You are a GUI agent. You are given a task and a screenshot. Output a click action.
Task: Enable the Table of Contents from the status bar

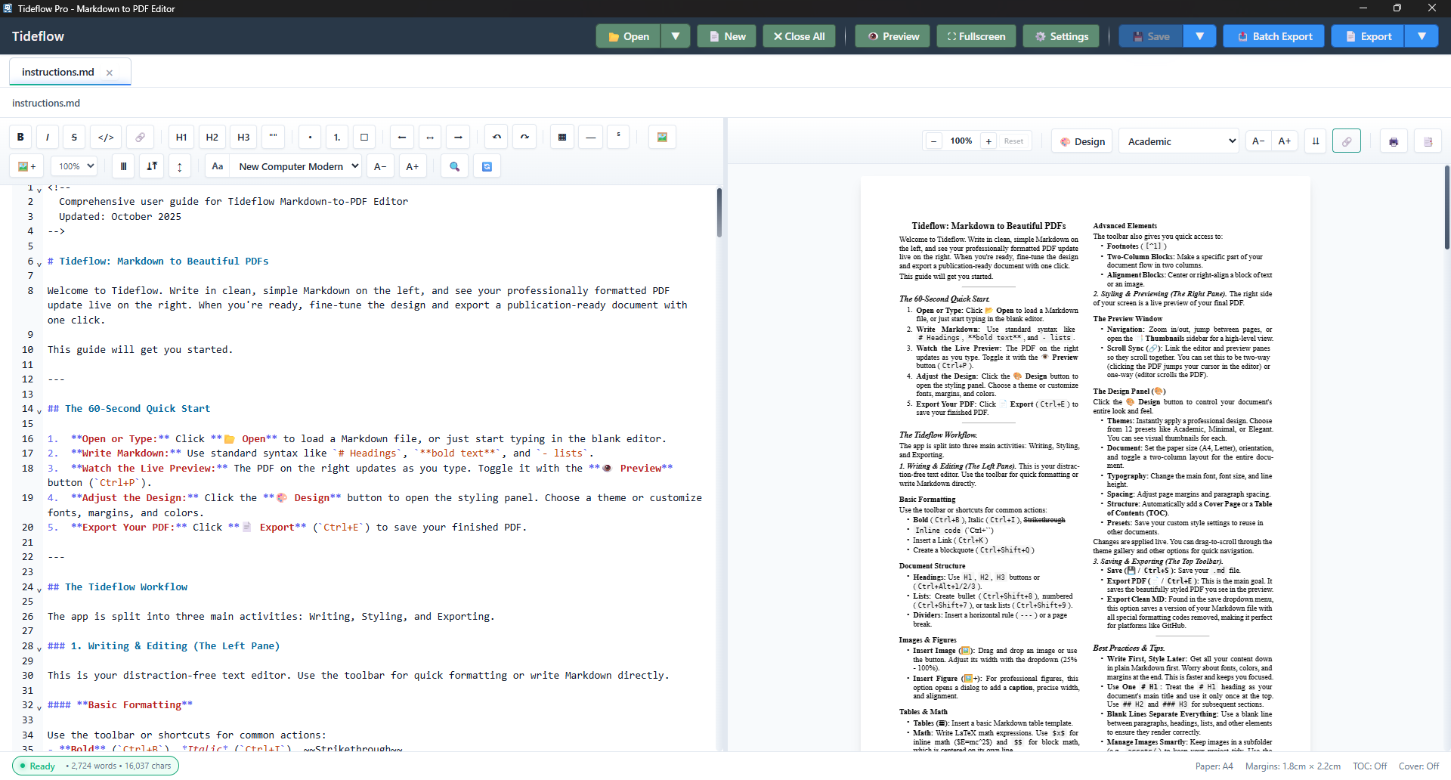click(x=1369, y=766)
